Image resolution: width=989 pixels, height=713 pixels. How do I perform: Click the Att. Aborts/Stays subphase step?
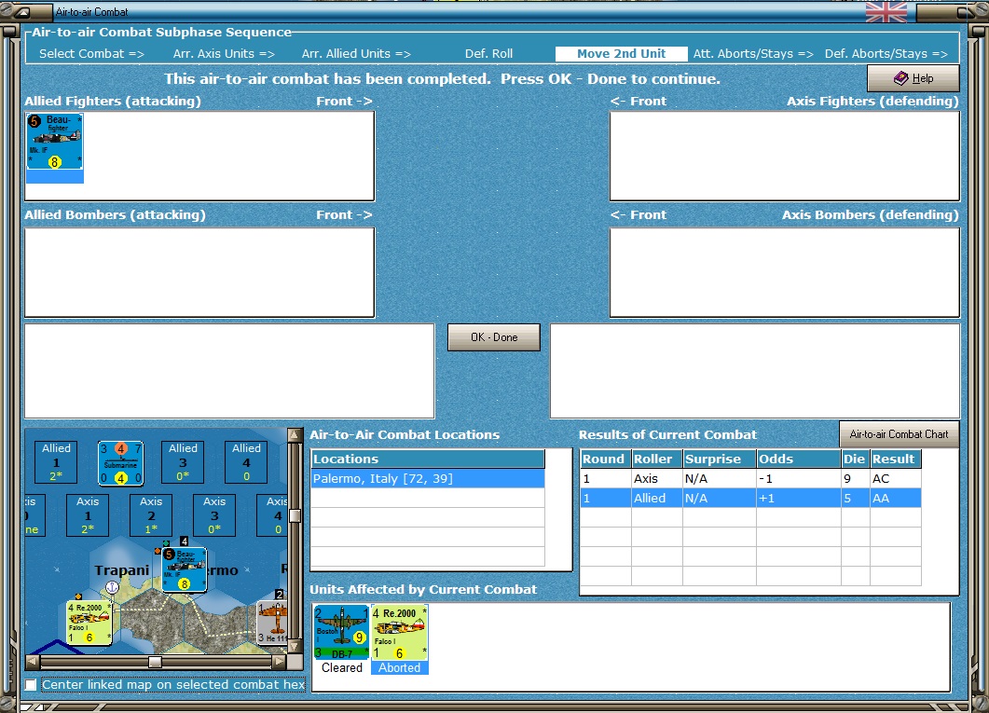coord(753,53)
